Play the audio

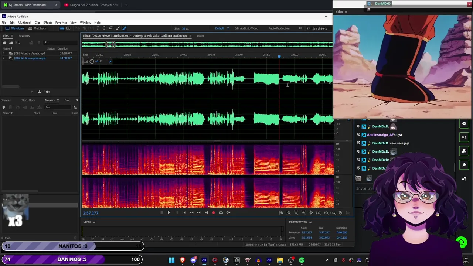click(x=169, y=212)
